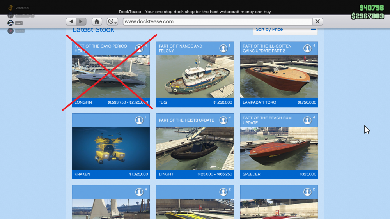Click the morf player name tag
Image resolution: width=390 pixels, height=219 pixels.
19,23
